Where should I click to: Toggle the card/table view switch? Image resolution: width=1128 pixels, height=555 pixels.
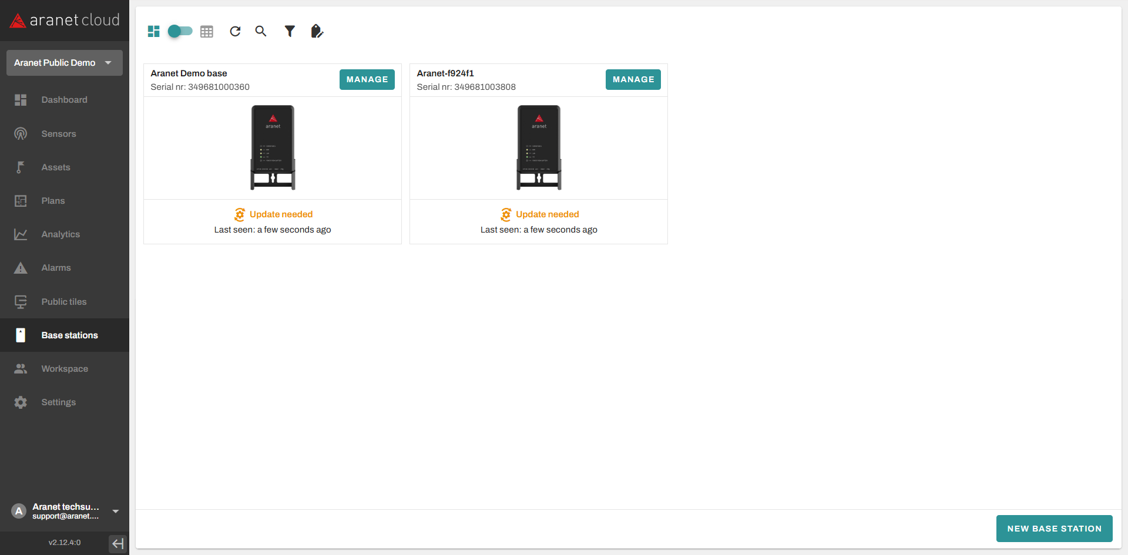pyautogui.click(x=180, y=31)
